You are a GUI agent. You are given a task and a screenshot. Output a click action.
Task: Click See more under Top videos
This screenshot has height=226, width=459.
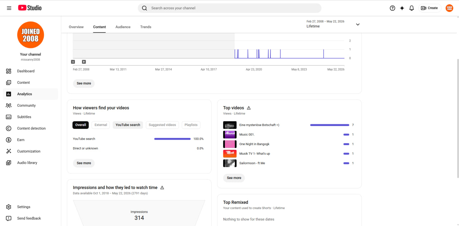pos(234,178)
